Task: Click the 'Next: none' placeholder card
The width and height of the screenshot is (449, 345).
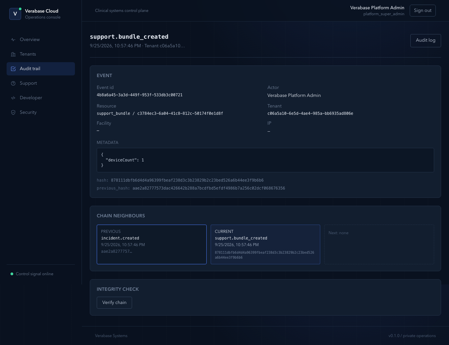Action: pyautogui.click(x=379, y=244)
